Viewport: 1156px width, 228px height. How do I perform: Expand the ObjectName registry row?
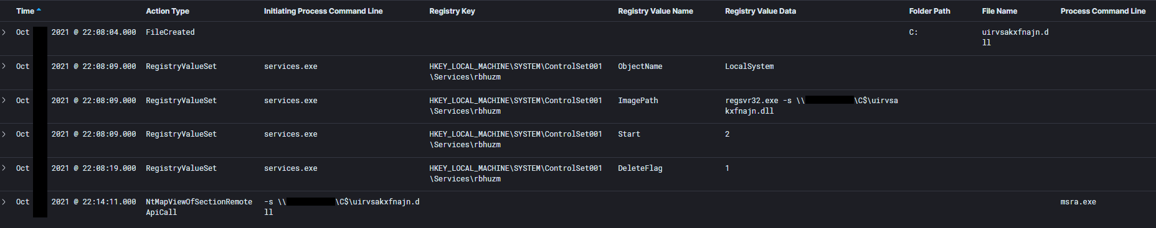click(4, 66)
